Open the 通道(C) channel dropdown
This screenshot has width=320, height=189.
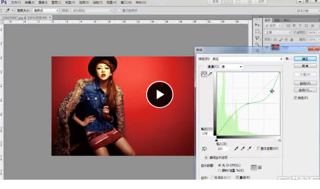point(231,67)
